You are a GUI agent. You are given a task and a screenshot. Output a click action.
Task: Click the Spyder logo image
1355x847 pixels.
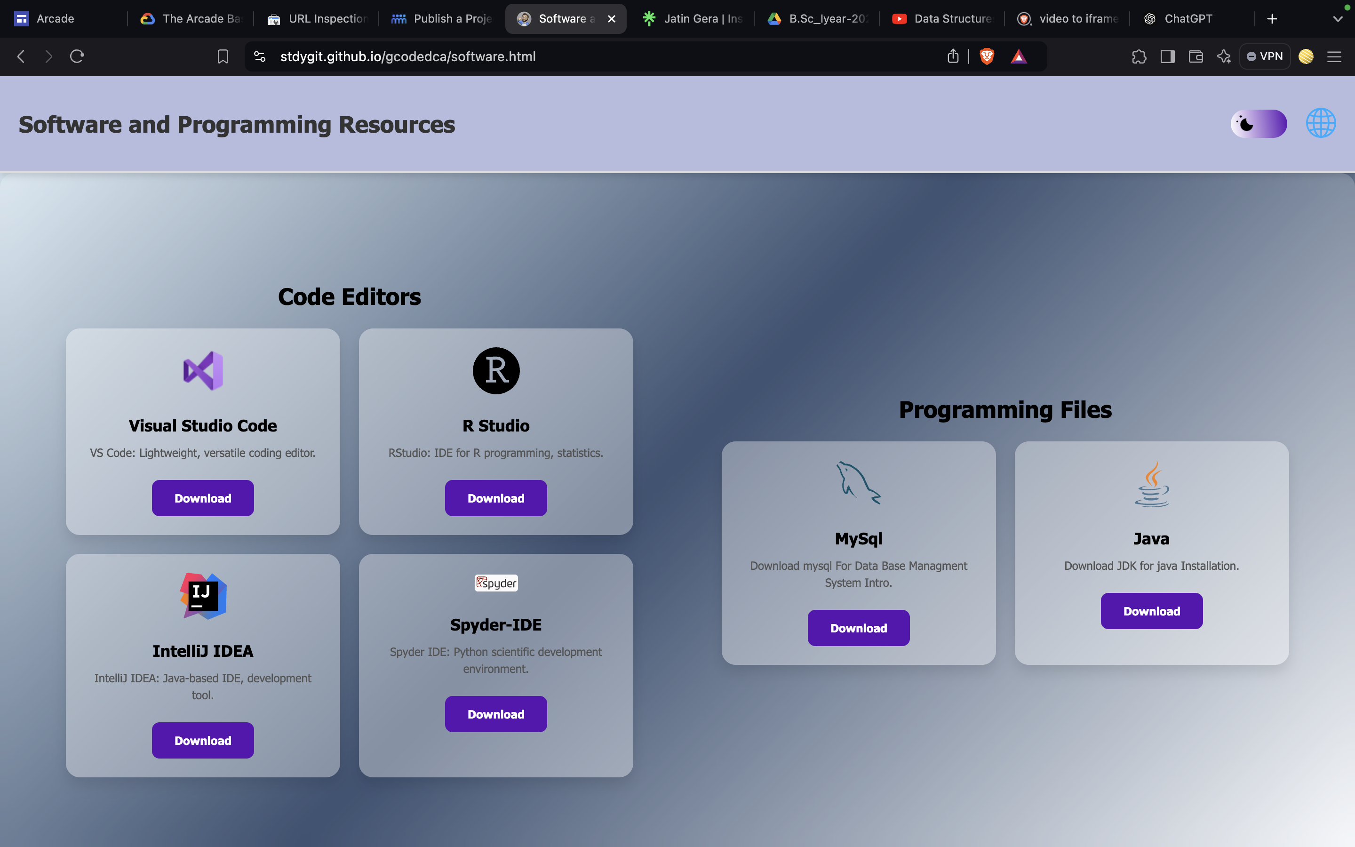tap(496, 583)
